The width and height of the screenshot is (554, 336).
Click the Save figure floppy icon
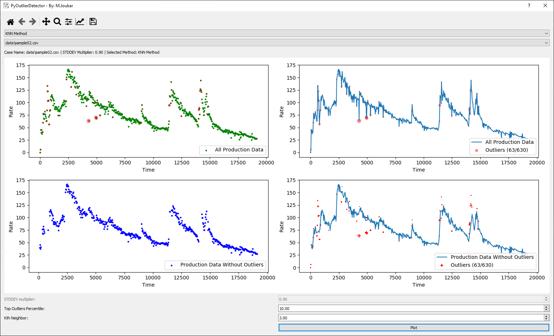pos(93,22)
